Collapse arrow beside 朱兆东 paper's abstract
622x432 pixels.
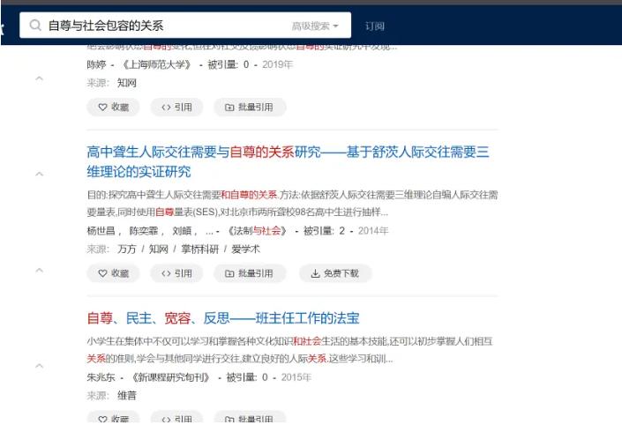tap(40, 365)
